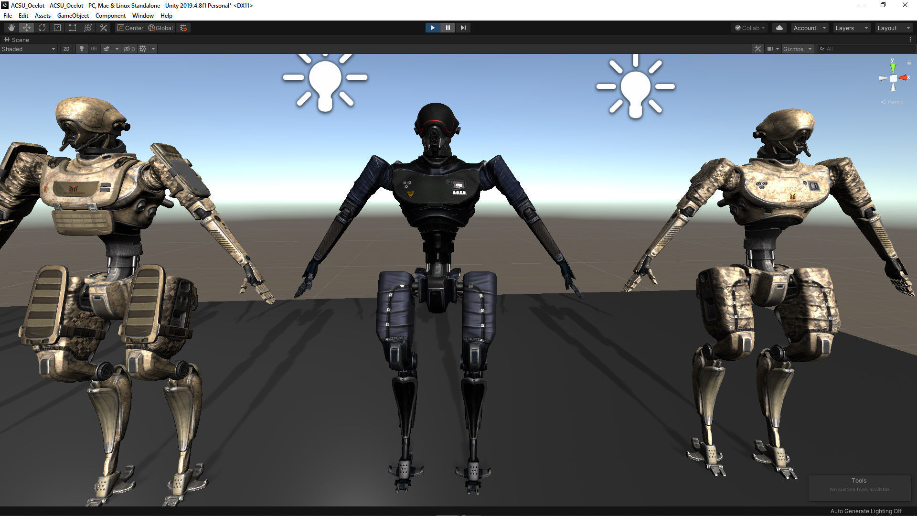Select the Hand tool
This screenshot has width=917, height=516.
pyautogui.click(x=11, y=28)
